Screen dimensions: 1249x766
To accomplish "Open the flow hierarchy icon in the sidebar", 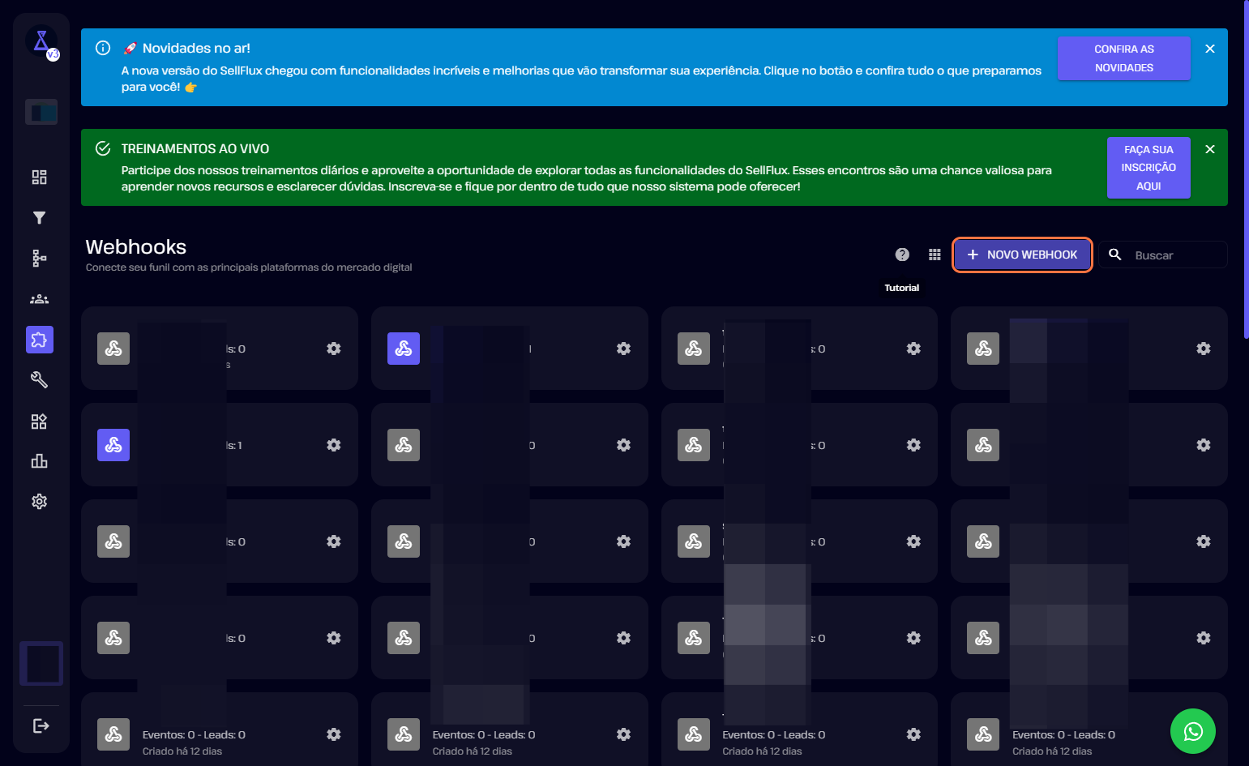I will tap(39, 259).
